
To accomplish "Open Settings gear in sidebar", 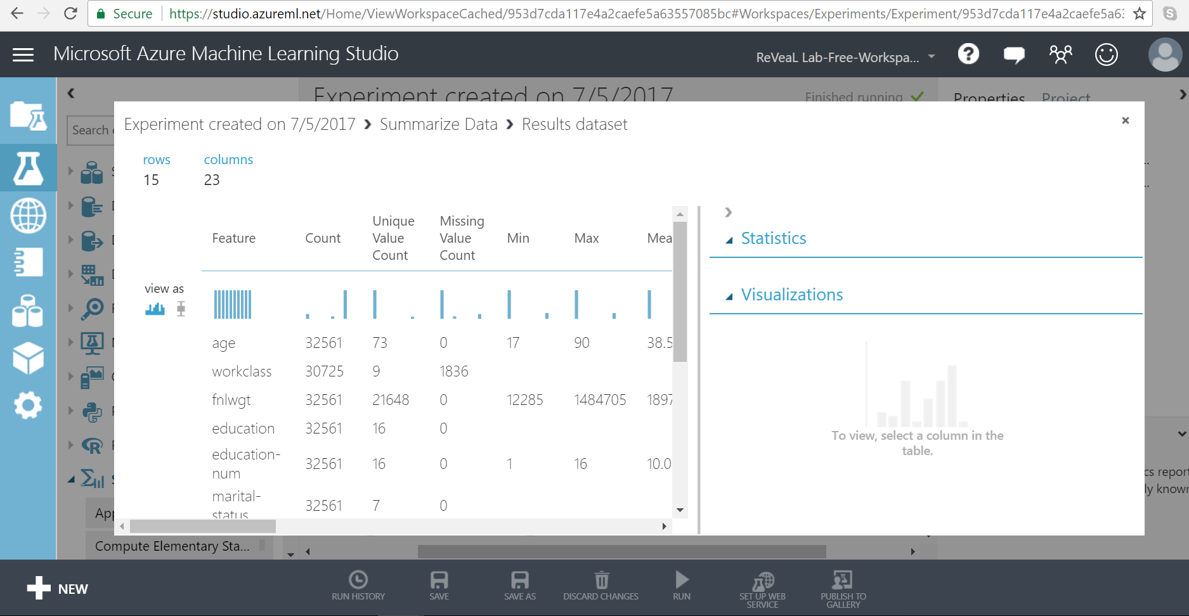I will point(29,406).
